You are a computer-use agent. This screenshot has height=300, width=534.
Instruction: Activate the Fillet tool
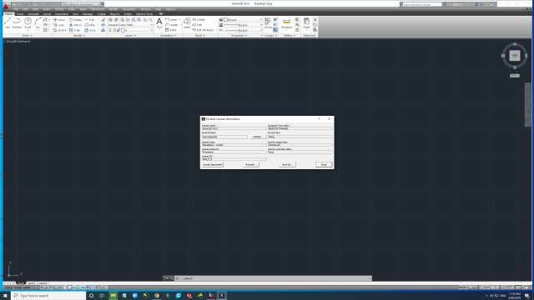coord(90,25)
